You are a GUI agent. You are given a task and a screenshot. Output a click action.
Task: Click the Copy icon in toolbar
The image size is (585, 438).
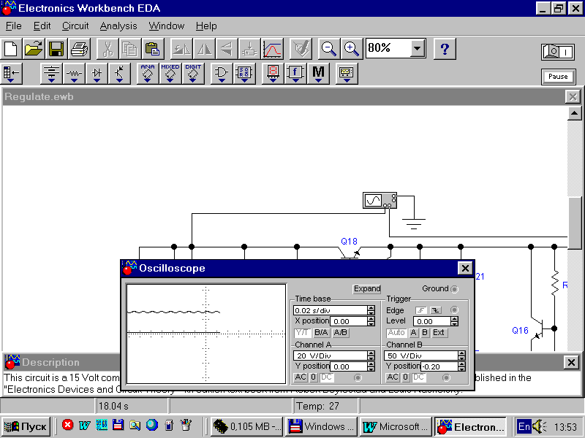click(x=130, y=49)
